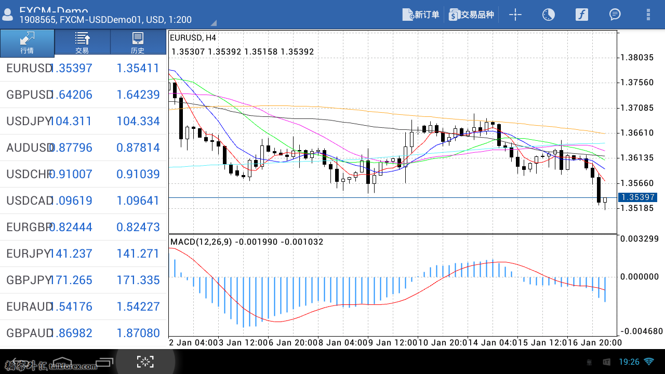665x374 pixels.
Task: Select the GBPJPY quote row
Action: pos(83,280)
